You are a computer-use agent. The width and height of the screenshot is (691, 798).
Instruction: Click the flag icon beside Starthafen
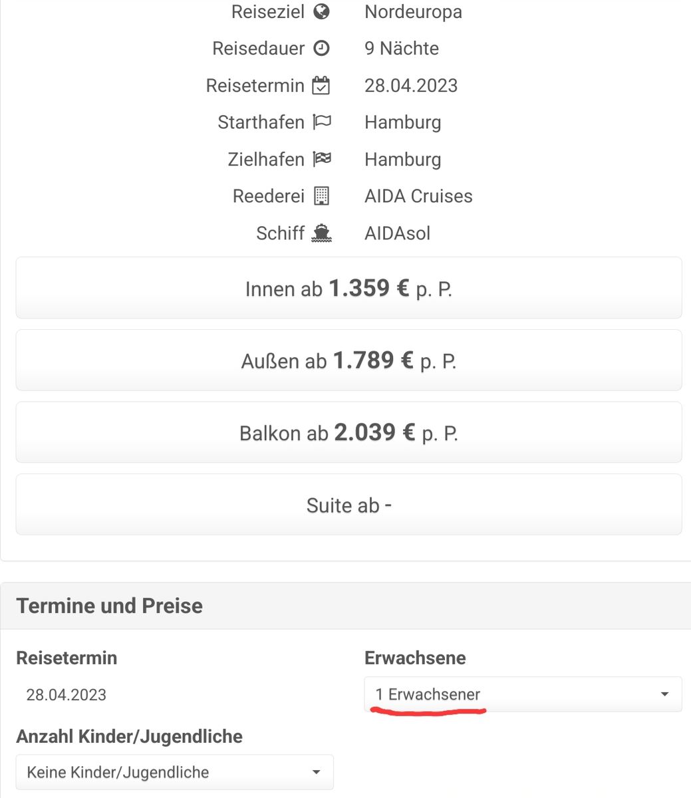(322, 122)
